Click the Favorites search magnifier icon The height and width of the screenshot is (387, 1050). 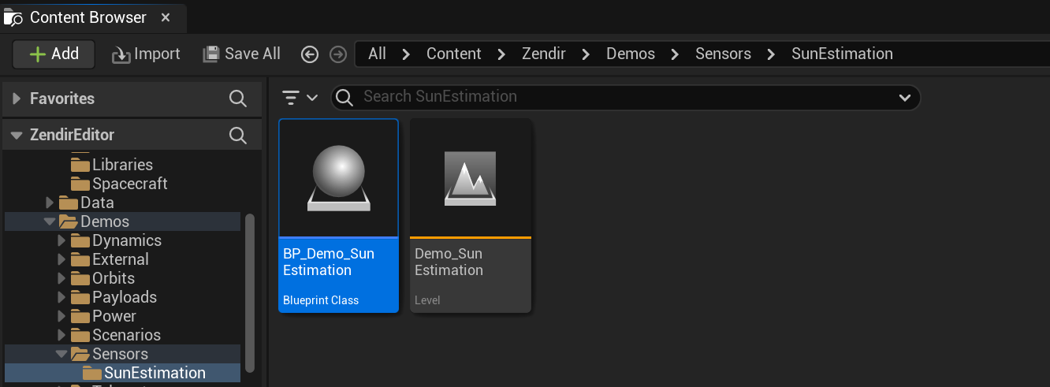[237, 99]
